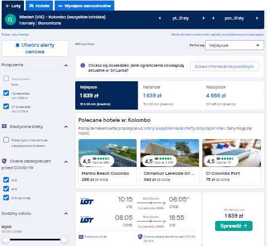Click the Marino Beach Colombo hotel name
This screenshot has height=246, width=267.
point(105,173)
